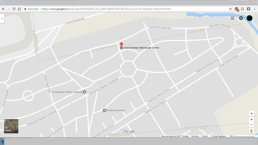Switch to Satelit map view
The image size is (258, 145).
tap(11, 126)
